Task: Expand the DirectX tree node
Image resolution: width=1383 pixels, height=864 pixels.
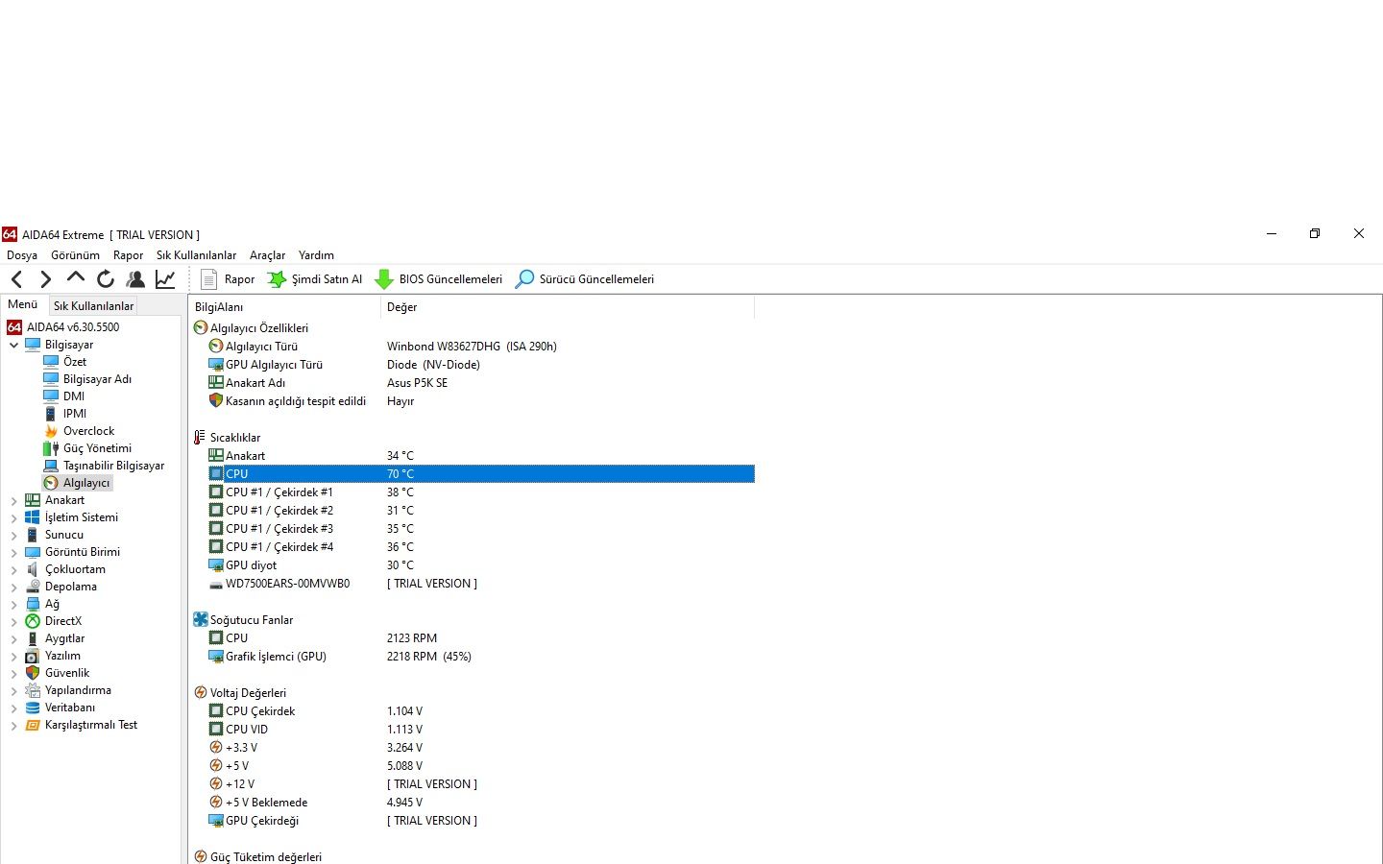Action: [13, 621]
